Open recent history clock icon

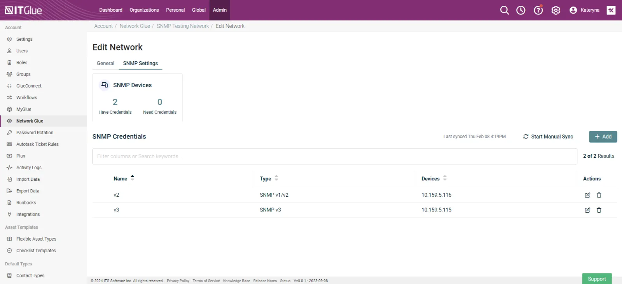pyautogui.click(x=521, y=10)
